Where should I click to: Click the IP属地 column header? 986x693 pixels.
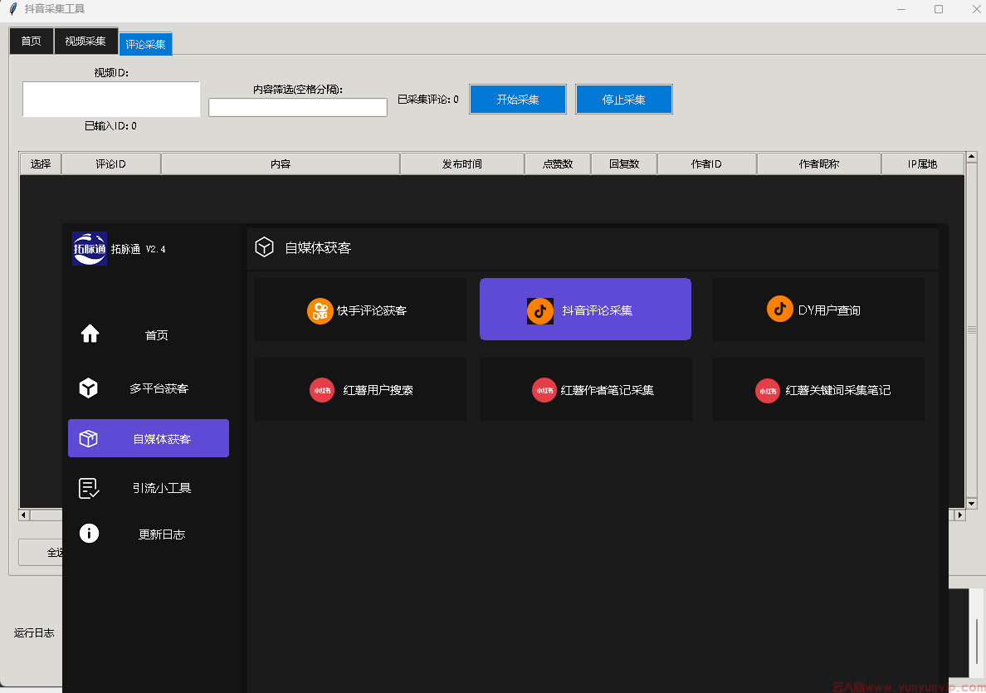(x=922, y=163)
